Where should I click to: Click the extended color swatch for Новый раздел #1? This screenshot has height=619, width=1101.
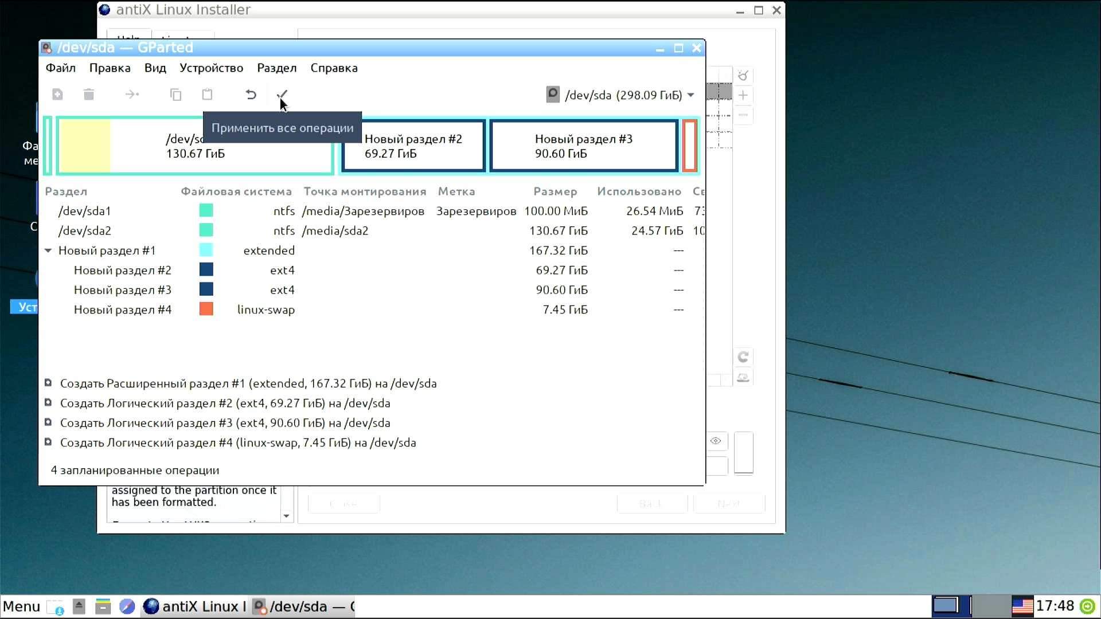click(x=206, y=250)
